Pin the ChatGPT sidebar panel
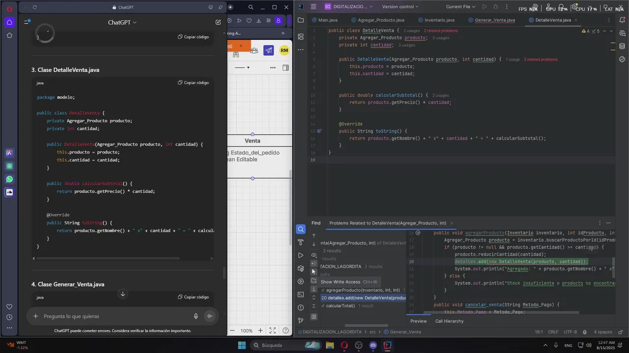The height and width of the screenshot is (353, 629). coord(220,7)
